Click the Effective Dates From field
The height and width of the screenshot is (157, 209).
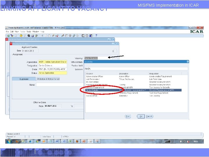click(53, 106)
